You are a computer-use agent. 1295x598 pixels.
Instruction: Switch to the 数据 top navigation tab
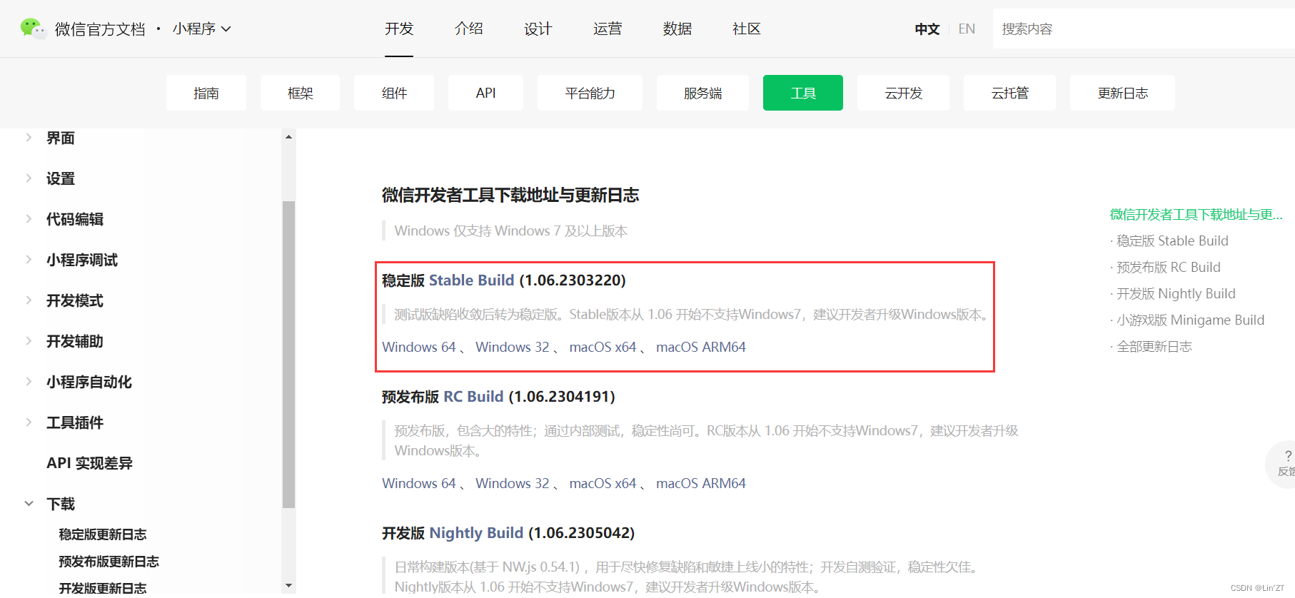677,29
